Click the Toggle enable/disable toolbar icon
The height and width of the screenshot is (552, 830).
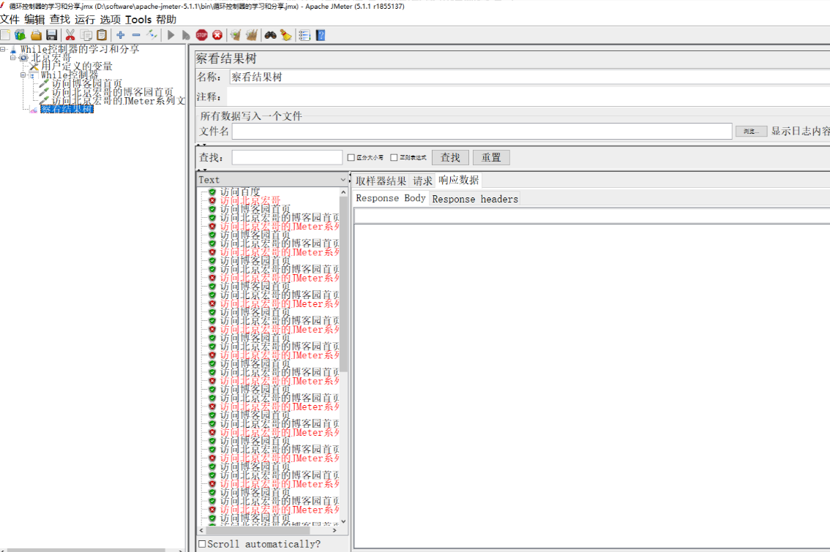152,35
